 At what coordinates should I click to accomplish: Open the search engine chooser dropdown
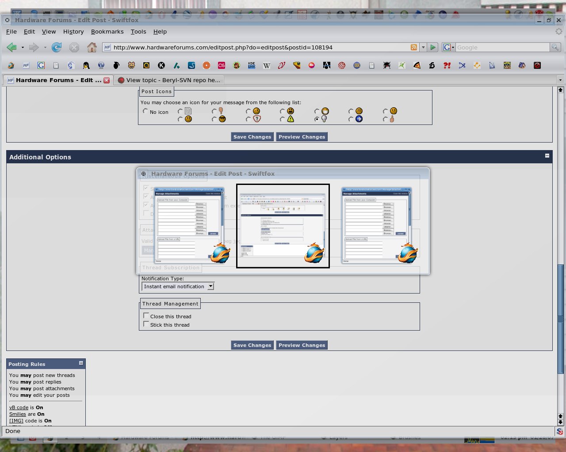pos(449,47)
